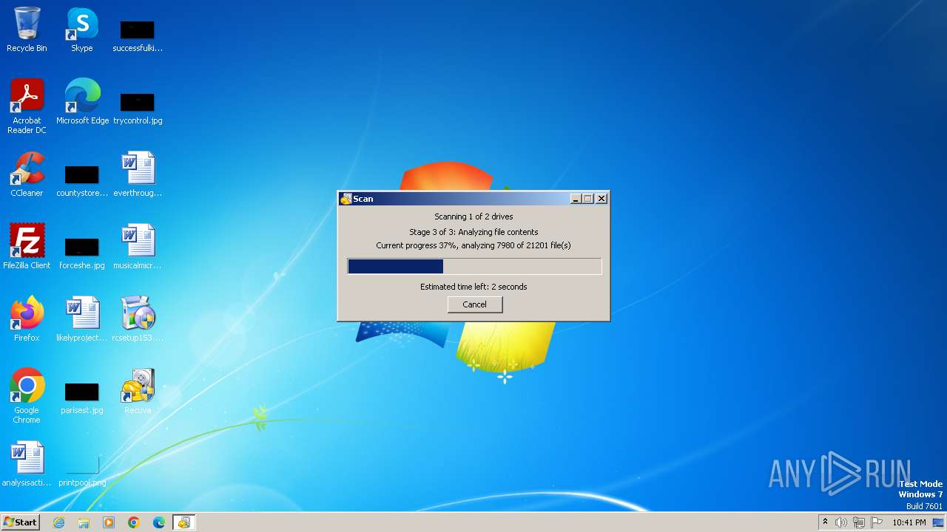Select forceshe.jpg desktop file

[x=82, y=253]
